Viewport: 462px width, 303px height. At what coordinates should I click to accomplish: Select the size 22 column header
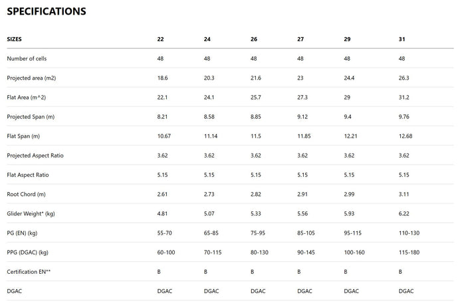[161, 39]
